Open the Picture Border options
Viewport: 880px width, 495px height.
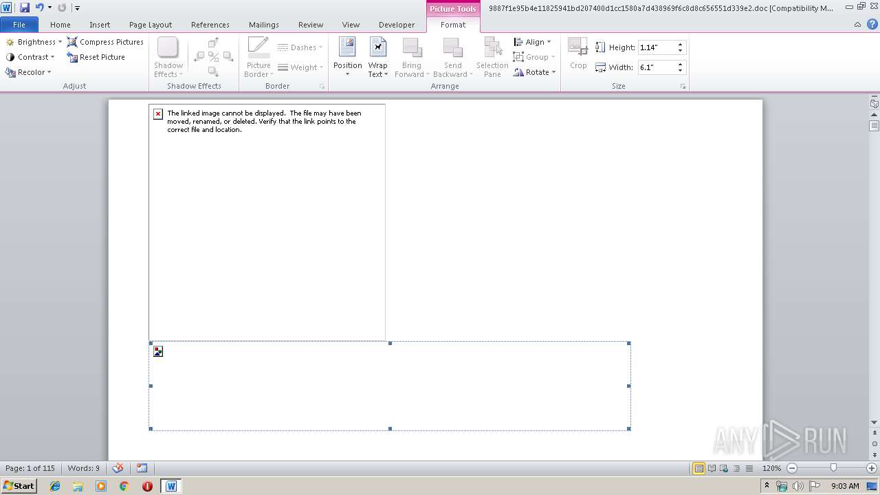tap(258, 57)
